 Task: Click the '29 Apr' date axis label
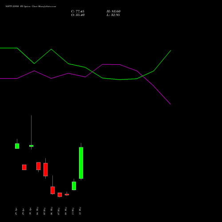(23, 211)
